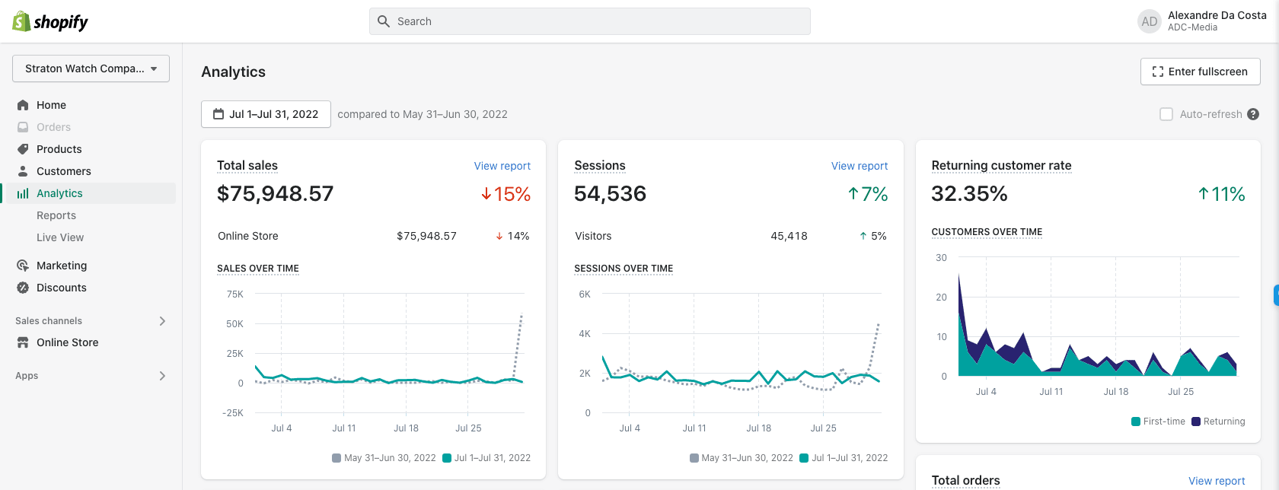
Task: Open View report for Total sales
Action: 502,166
